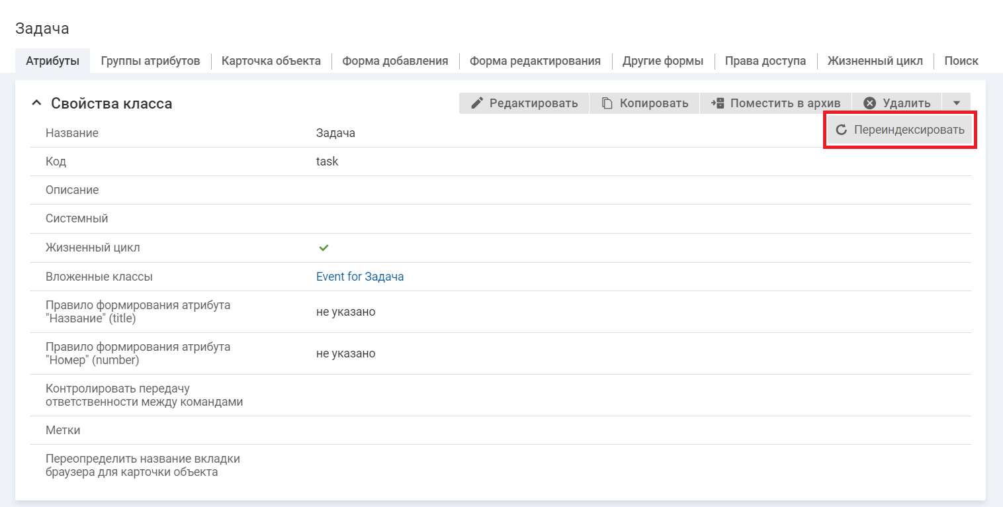1003x507 pixels.
Task: Click the pencil icon on Редактировать
Action: [x=477, y=103]
